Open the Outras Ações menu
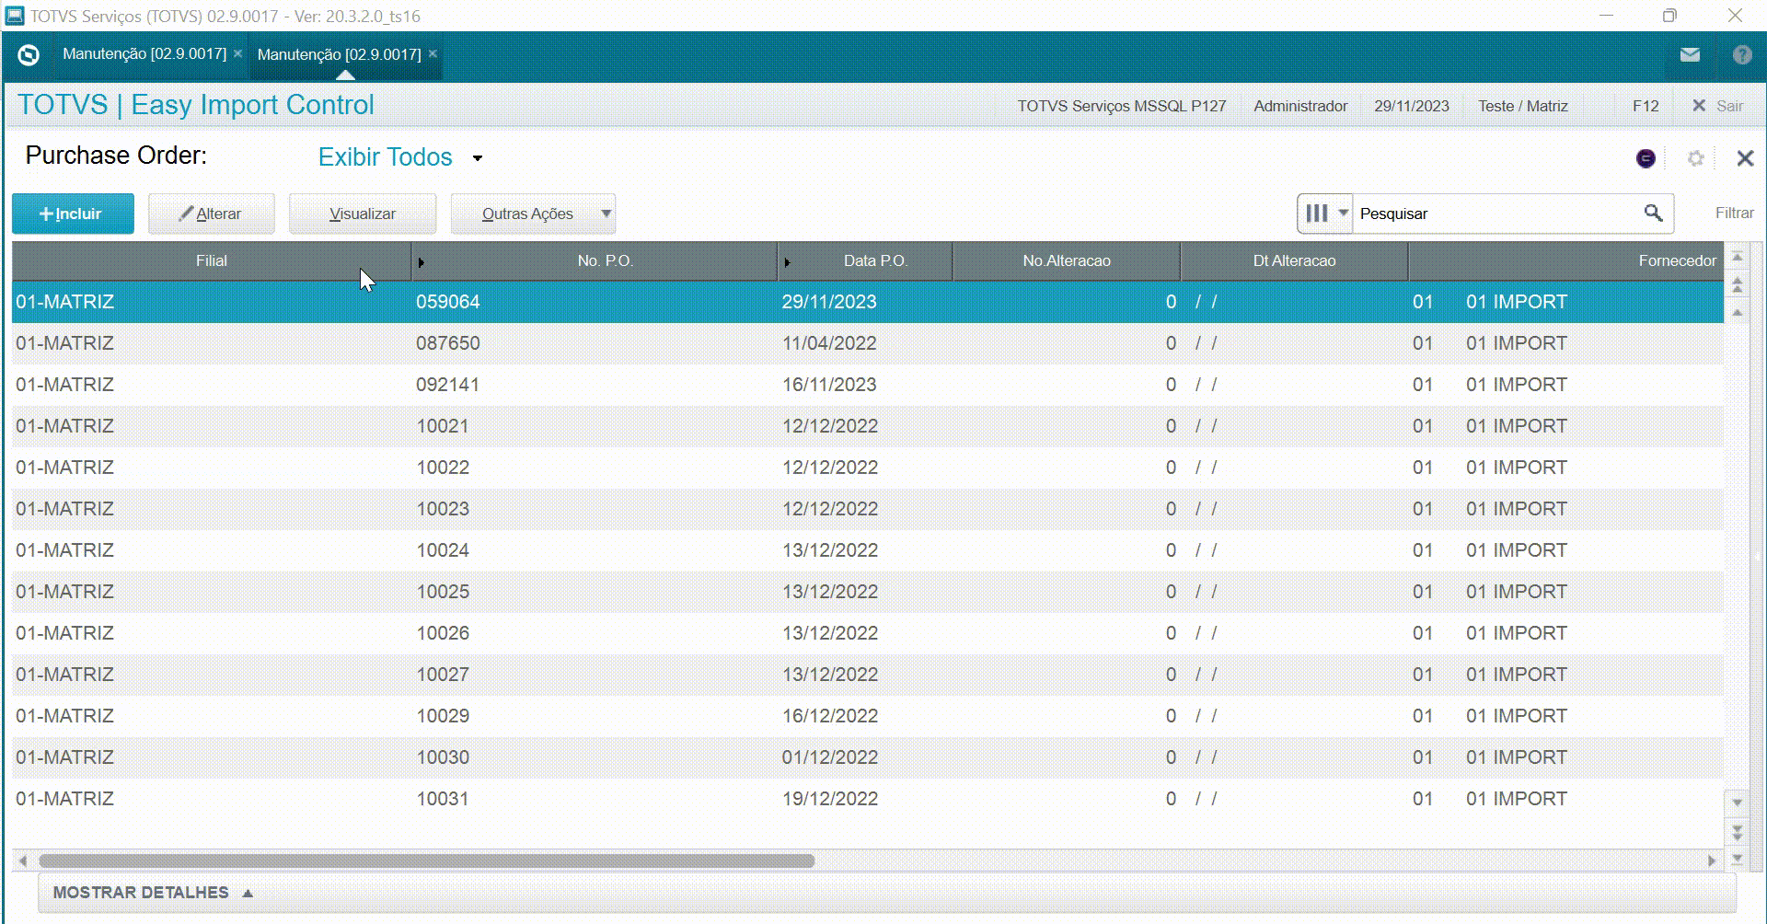1767x924 pixels. point(533,214)
